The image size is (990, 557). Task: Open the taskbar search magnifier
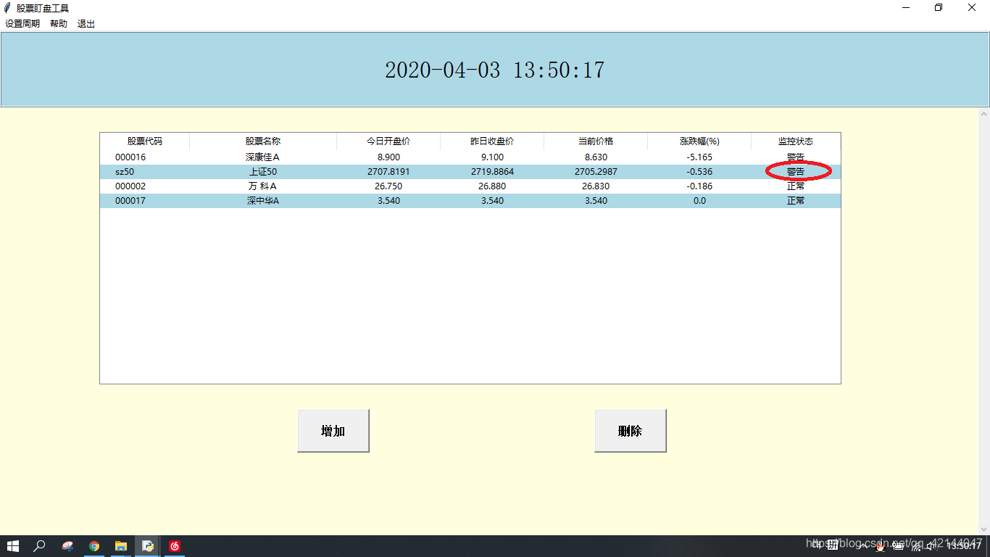(40, 546)
